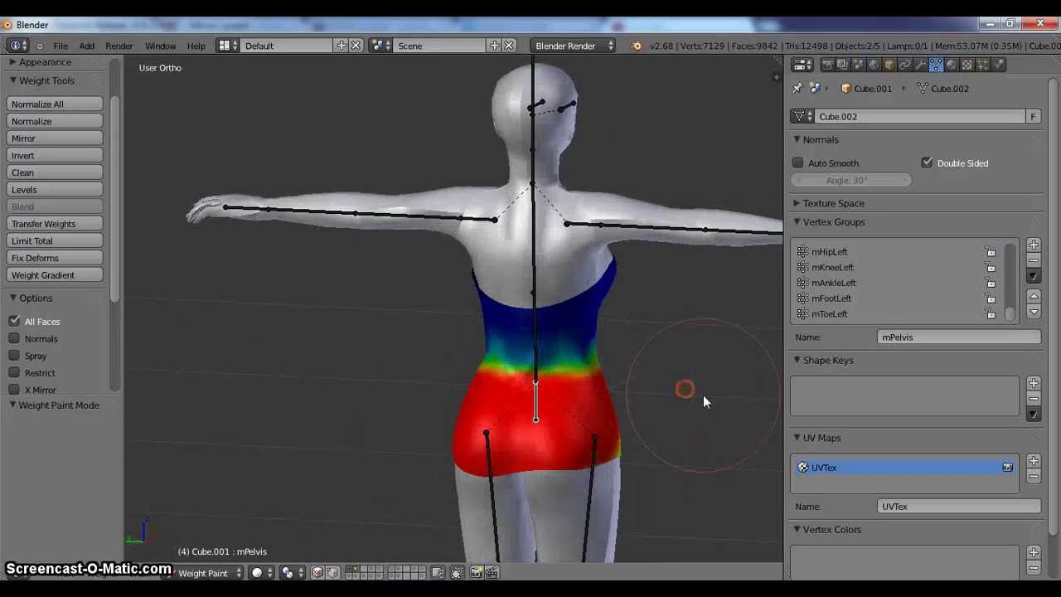Screen dimensions: 1061x597
Task: Remove the UVTex UV map
Action: click(x=1034, y=477)
